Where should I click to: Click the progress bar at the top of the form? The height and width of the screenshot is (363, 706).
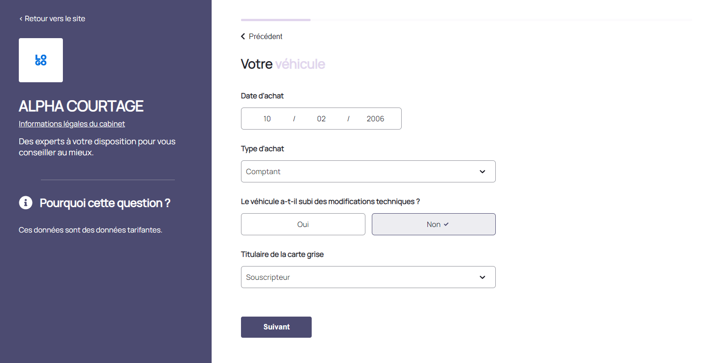(x=466, y=20)
